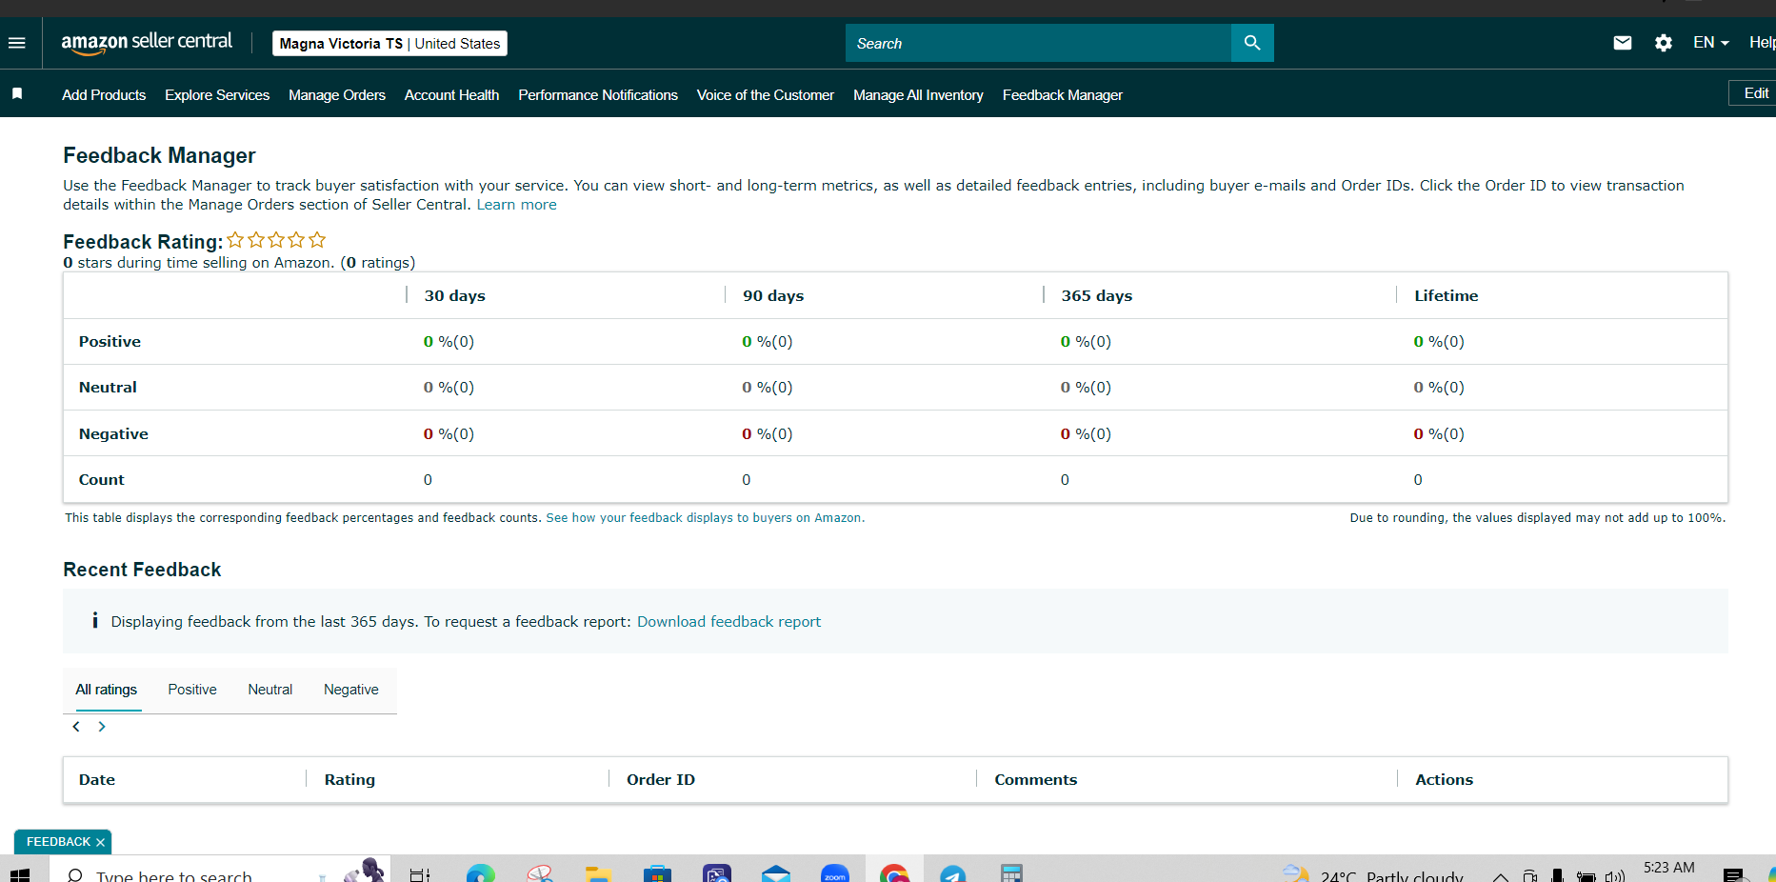Open the settings gear menu
Viewport: 1776px width, 882px height.
[1664, 43]
